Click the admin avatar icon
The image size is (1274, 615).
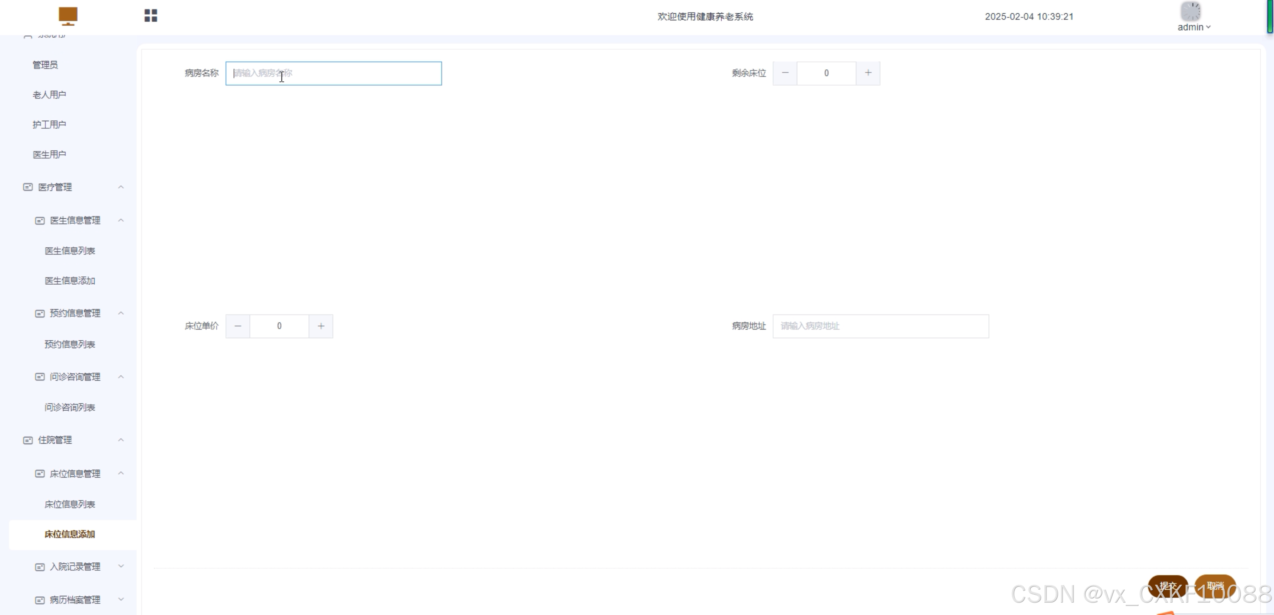(1191, 11)
